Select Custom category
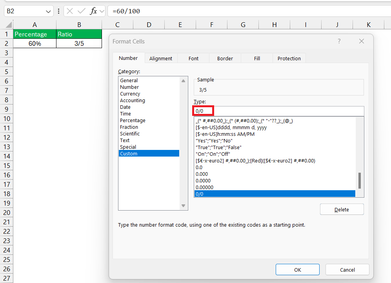Screen dimensions: 391x283 coord(149,153)
